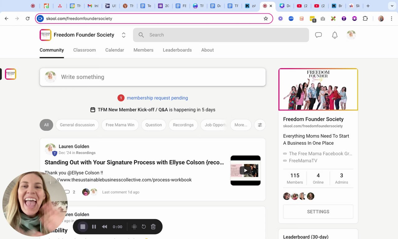Filter posts by Free Mama Win

coord(120,125)
